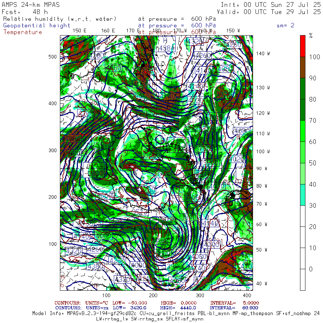Click the colorbar tick label '70'

pos(313,121)
